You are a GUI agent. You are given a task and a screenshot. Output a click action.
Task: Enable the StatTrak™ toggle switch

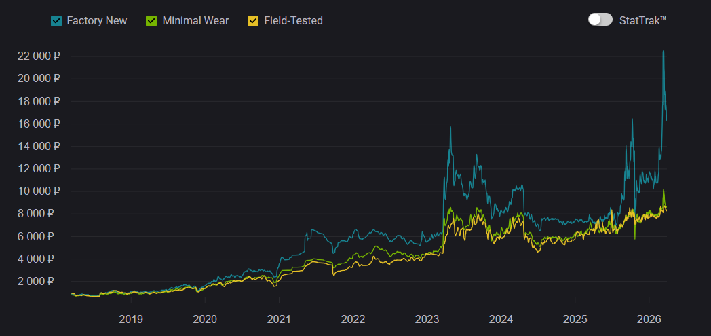tap(600, 20)
